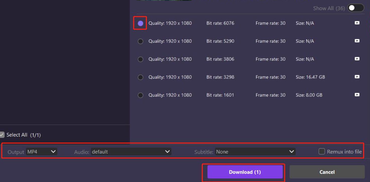Click the Cancel button
This screenshot has width=370, height=182.
point(327,172)
